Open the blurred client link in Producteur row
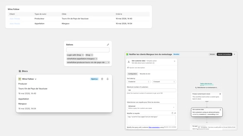This screenshot has width=243, height=136. pos(15,19)
